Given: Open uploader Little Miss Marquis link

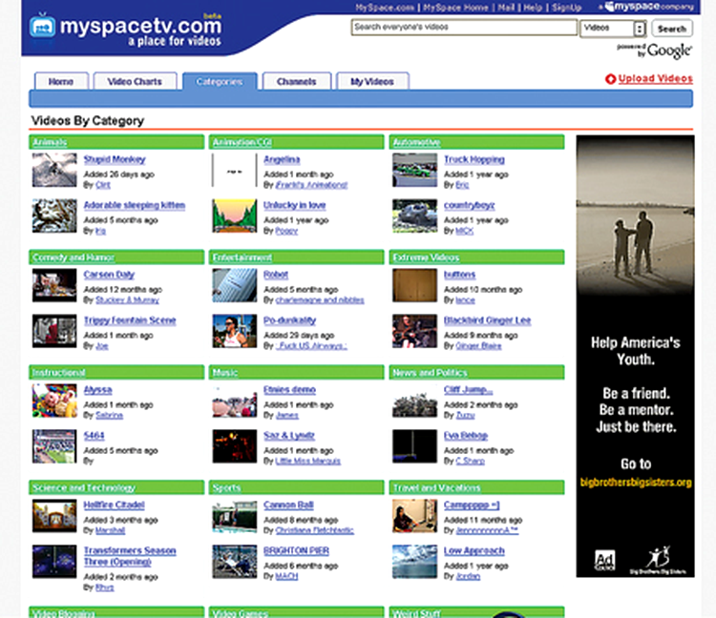Looking at the screenshot, I should pyautogui.click(x=307, y=461).
